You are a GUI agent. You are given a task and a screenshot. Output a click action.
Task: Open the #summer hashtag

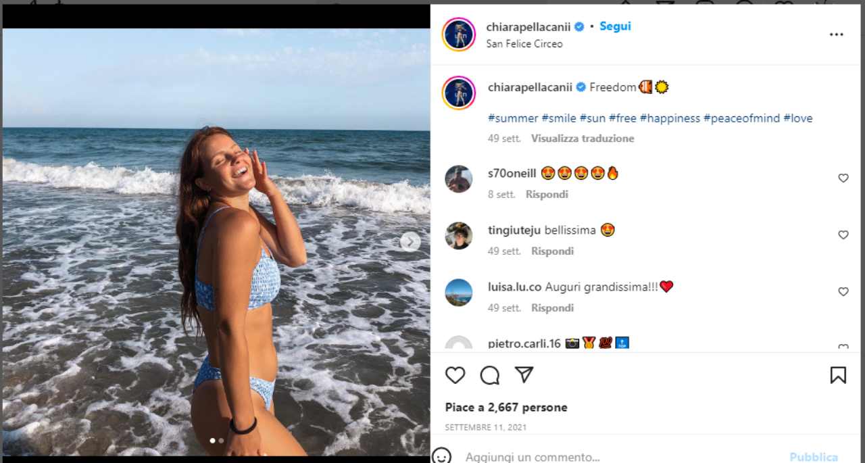pyautogui.click(x=513, y=118)
